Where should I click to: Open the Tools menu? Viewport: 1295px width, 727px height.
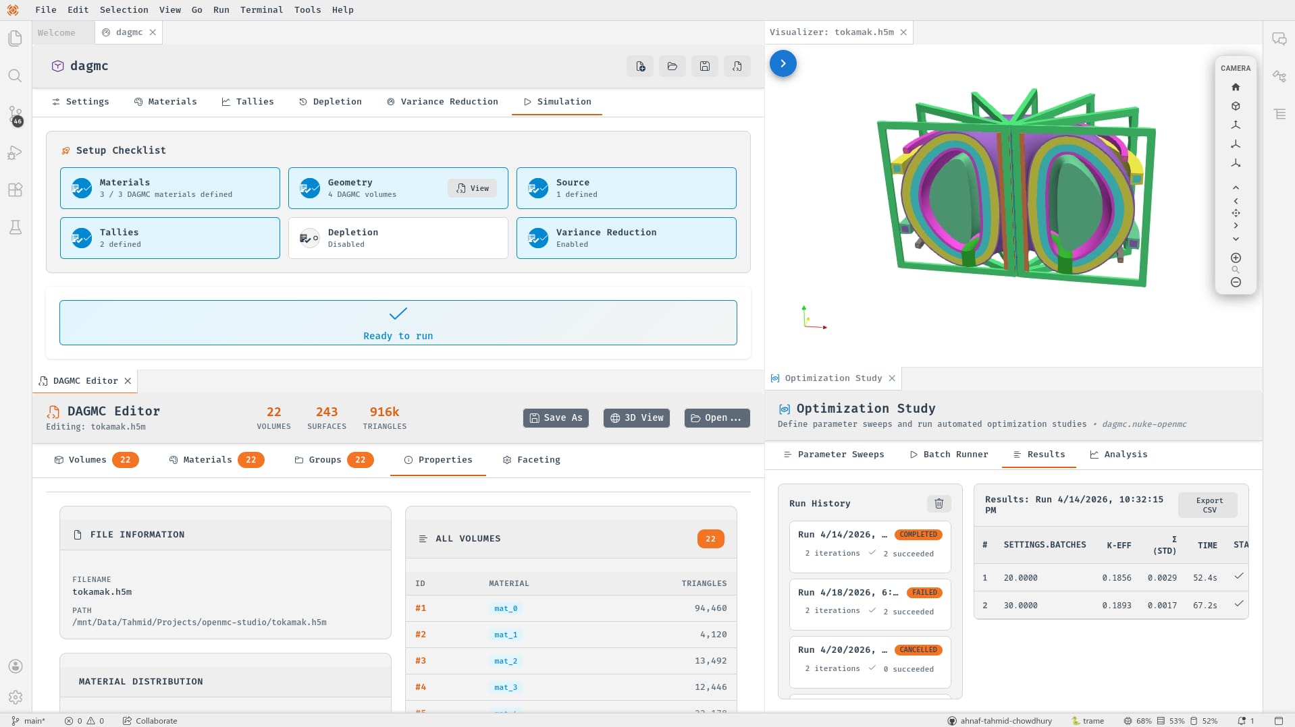[x=307, y=9]
